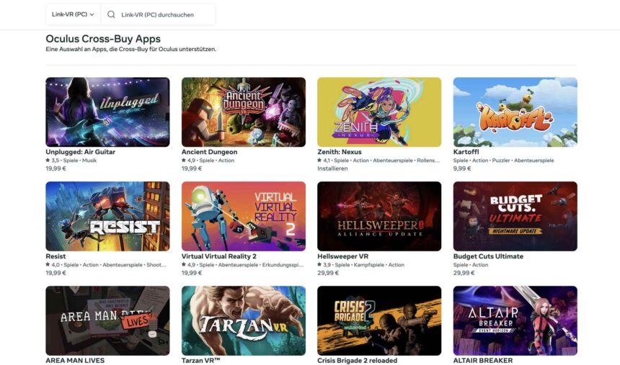The image size is (620, 365).
Task: Click the AREA MAN LIVES title
Action: [75, 361]
